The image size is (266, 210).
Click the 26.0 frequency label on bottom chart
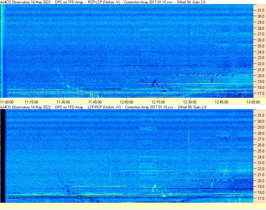tap(261, 145)
